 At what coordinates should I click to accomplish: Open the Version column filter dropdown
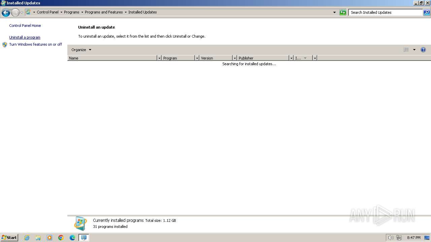(x=235, y=58)
